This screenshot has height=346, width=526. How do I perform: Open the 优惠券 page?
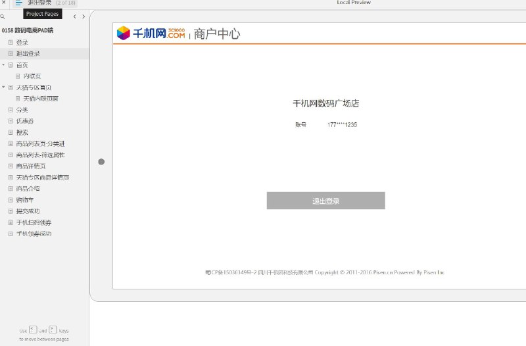coord(25,121)
